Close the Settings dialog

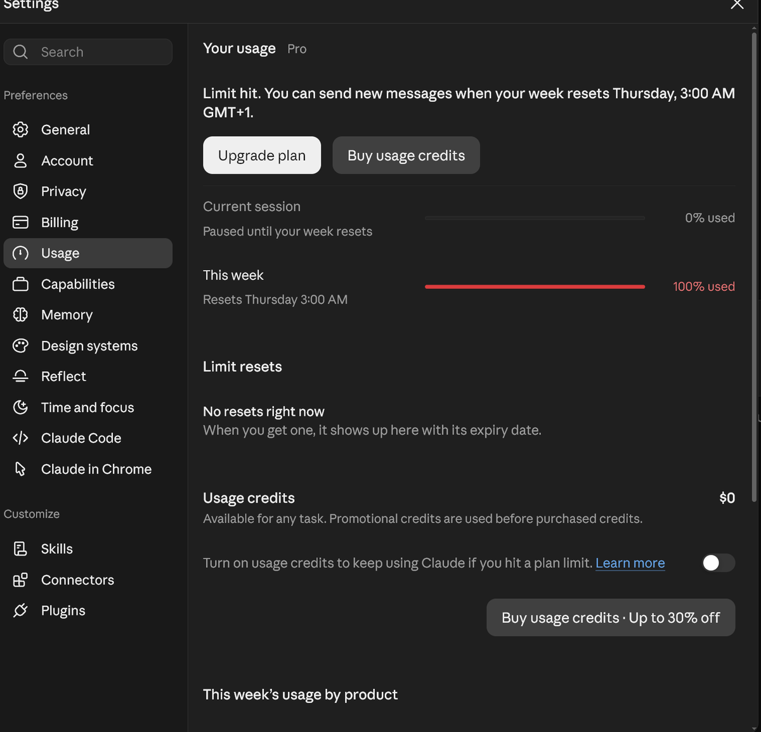737,4
